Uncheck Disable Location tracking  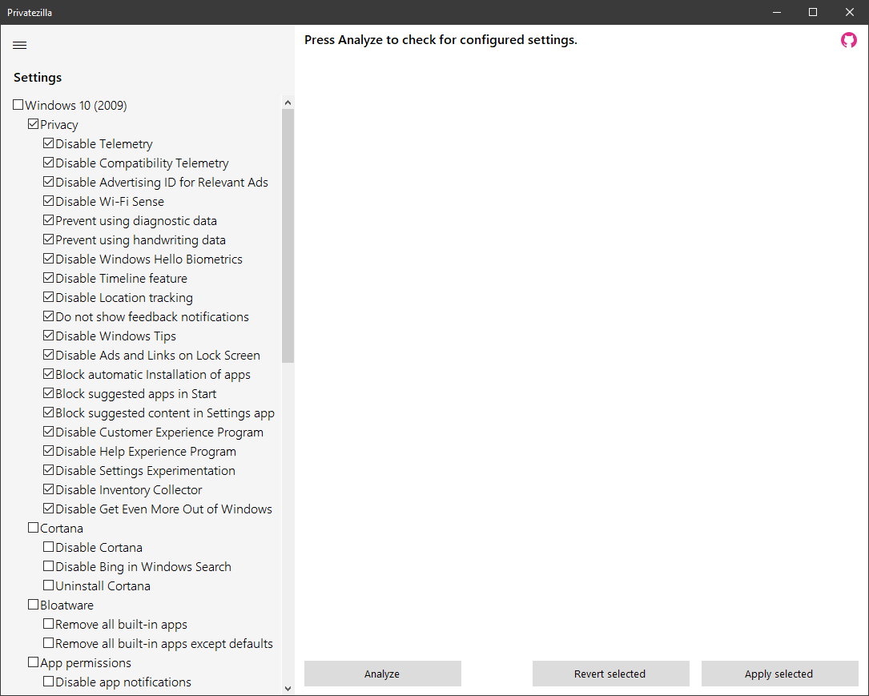[49, 298]
